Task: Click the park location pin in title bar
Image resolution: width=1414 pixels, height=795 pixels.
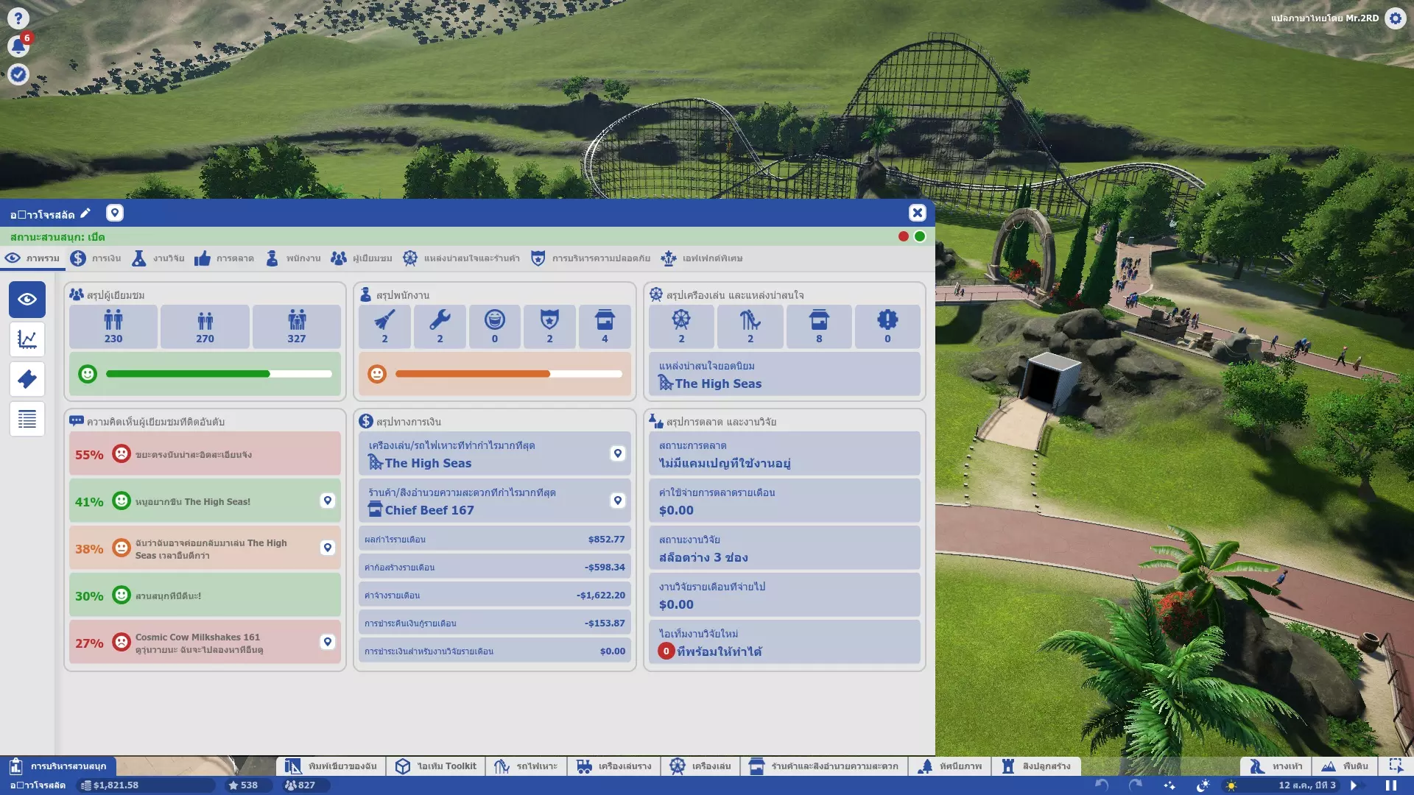Action: click(x=114, y=213)
